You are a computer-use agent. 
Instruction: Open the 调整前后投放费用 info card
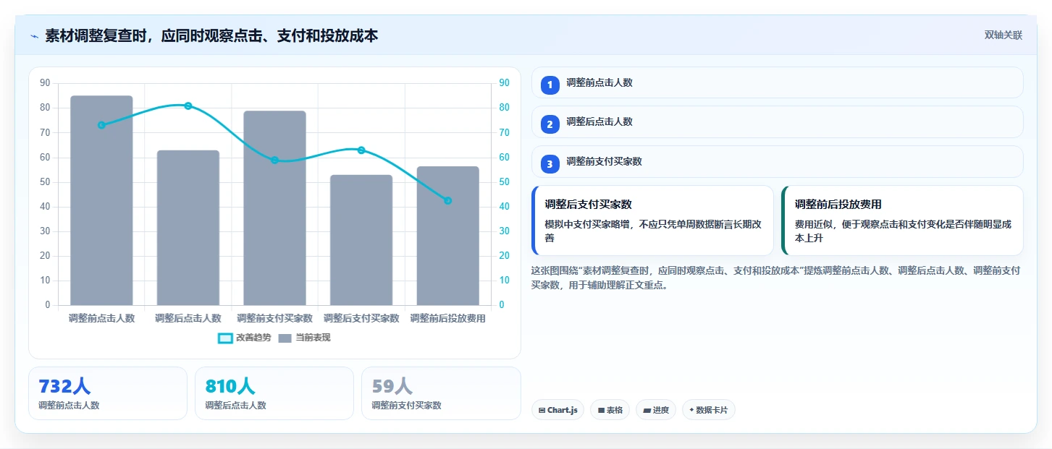(x=902, y=221)
